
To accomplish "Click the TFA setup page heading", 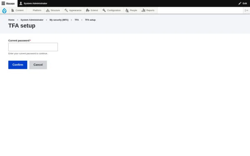I will pyautogui.click(x=22, y=26).
